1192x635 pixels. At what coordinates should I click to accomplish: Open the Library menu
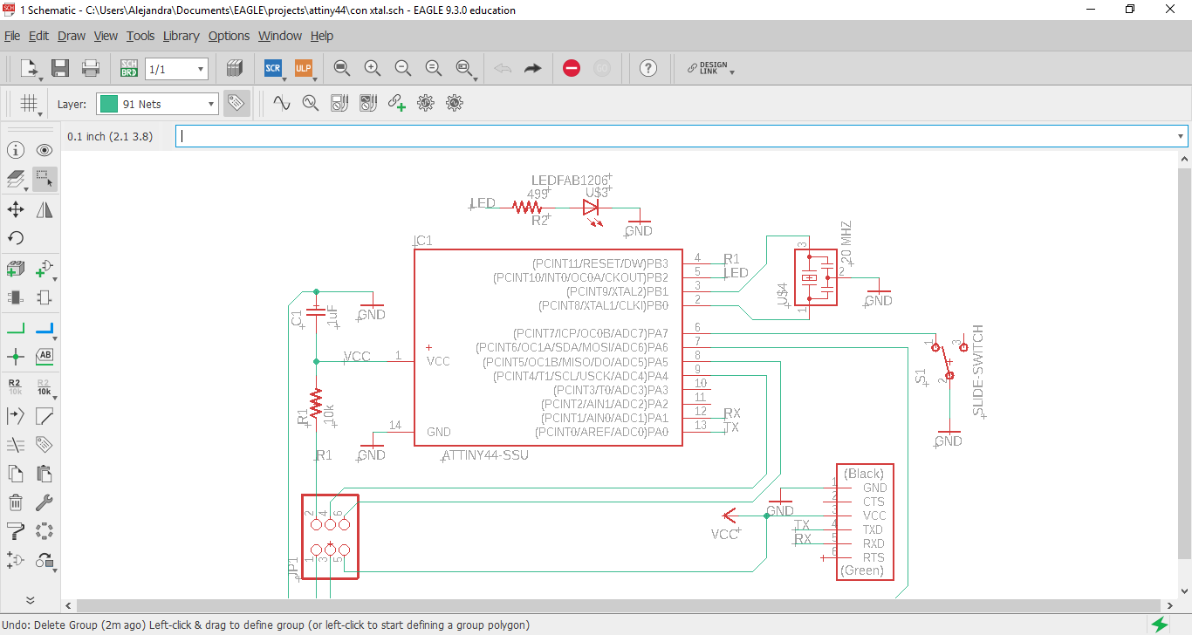coord(181,36)
